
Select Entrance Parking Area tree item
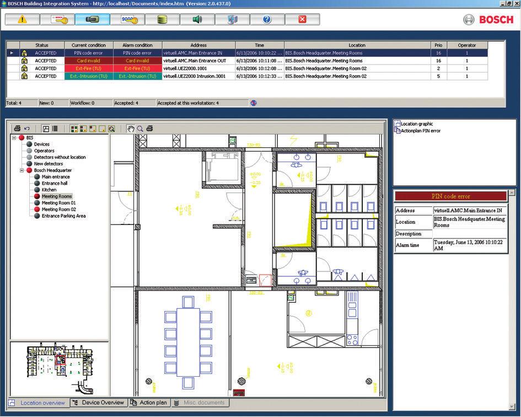click(64, 216)
